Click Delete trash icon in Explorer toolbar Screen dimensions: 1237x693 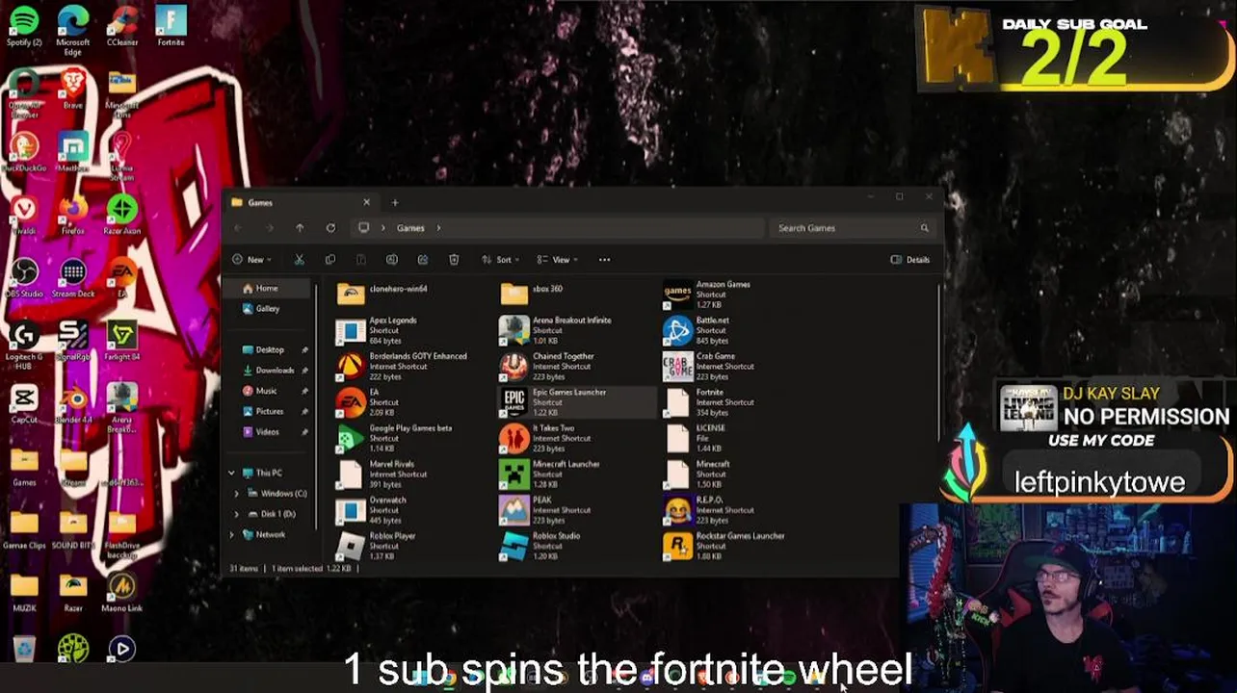[x=454, y=260]
